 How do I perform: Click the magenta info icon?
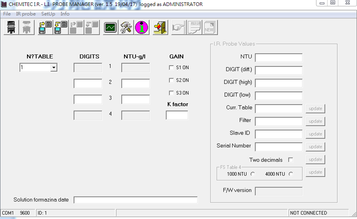[141, 27]
